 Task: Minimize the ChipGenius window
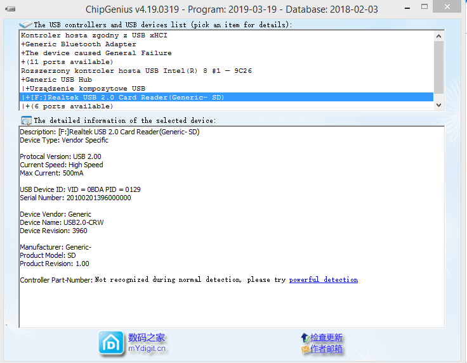407,8
